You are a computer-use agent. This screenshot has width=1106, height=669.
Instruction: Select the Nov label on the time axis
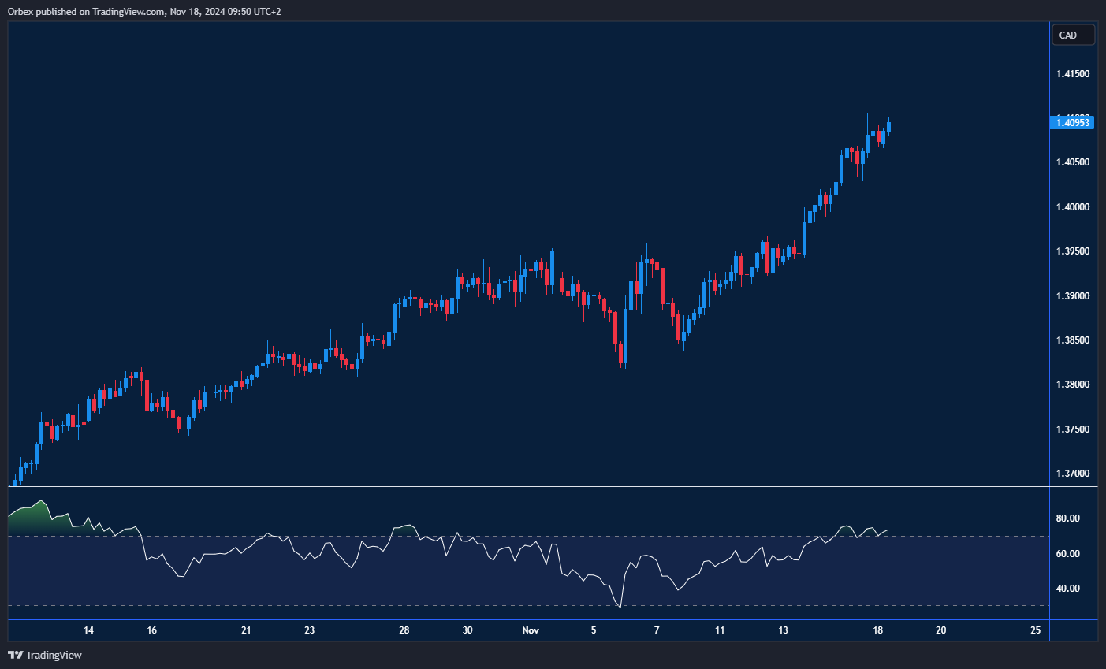(531, 630)
